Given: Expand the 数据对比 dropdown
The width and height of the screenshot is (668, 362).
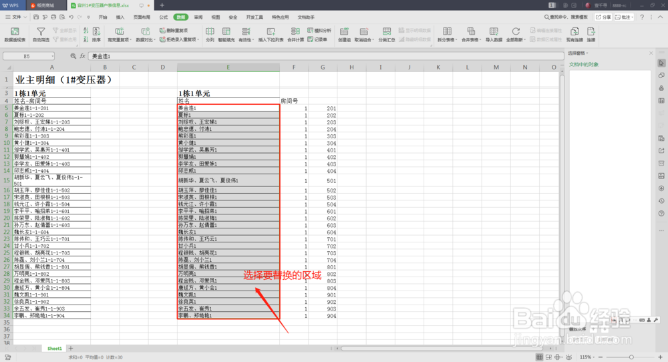Looking at the screenshot, I should (x=155, y=40).
